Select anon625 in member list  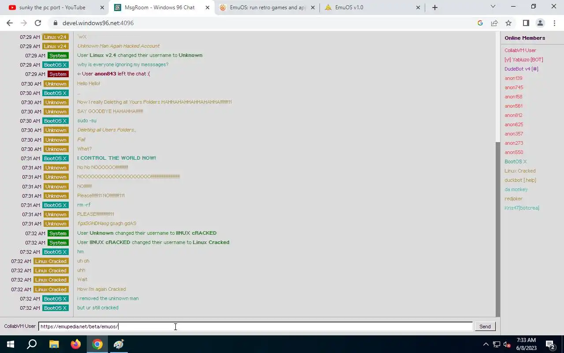(x=514, y=124)
